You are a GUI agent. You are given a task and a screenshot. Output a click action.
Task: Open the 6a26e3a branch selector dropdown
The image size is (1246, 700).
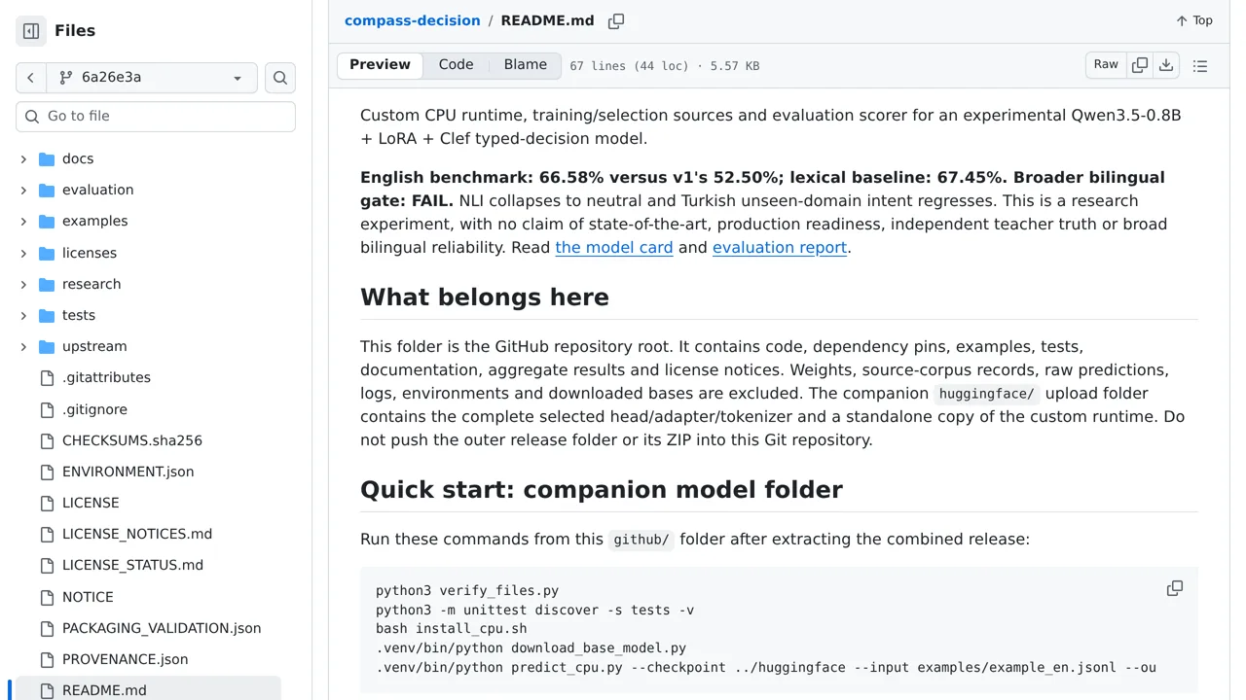(152, 78)
